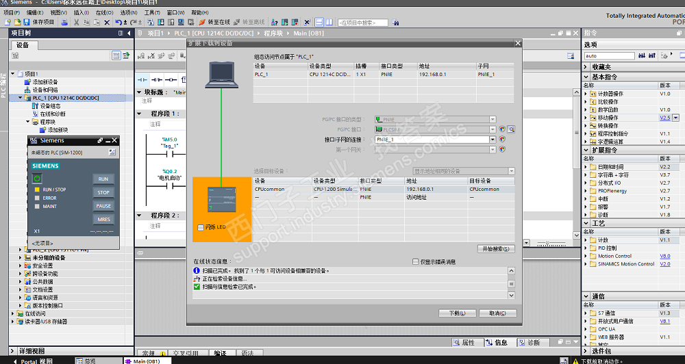Click the project search field

(x=363, y=23)
